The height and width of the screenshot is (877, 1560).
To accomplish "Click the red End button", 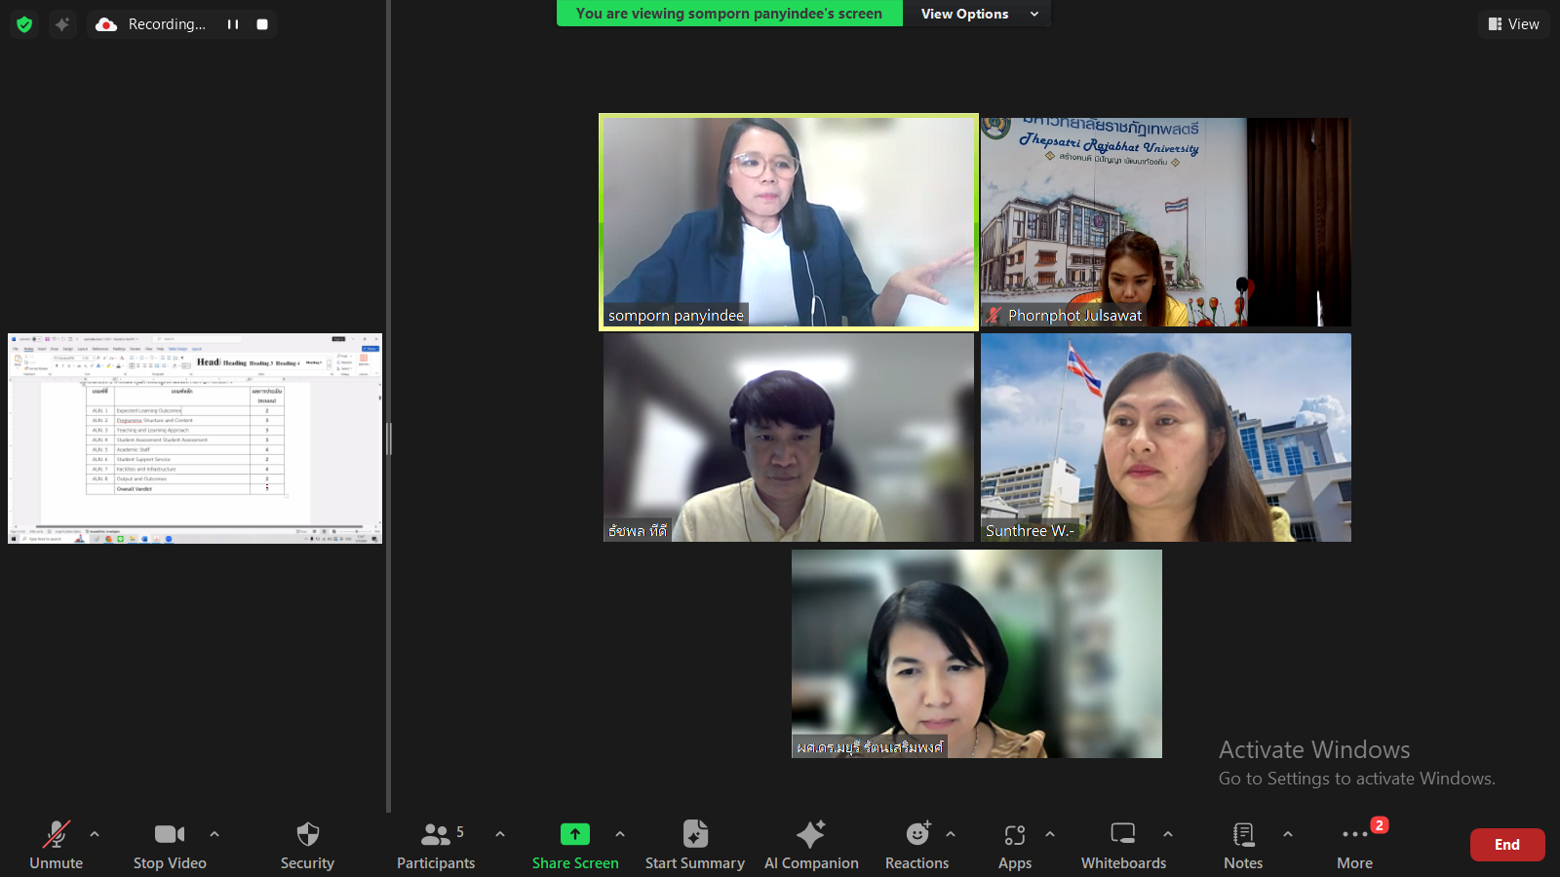I will 1506,845.
